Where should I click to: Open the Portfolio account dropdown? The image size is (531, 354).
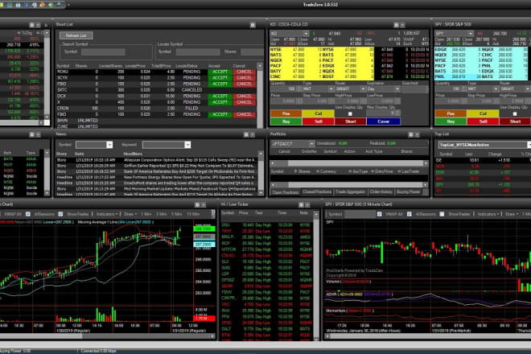311,144
